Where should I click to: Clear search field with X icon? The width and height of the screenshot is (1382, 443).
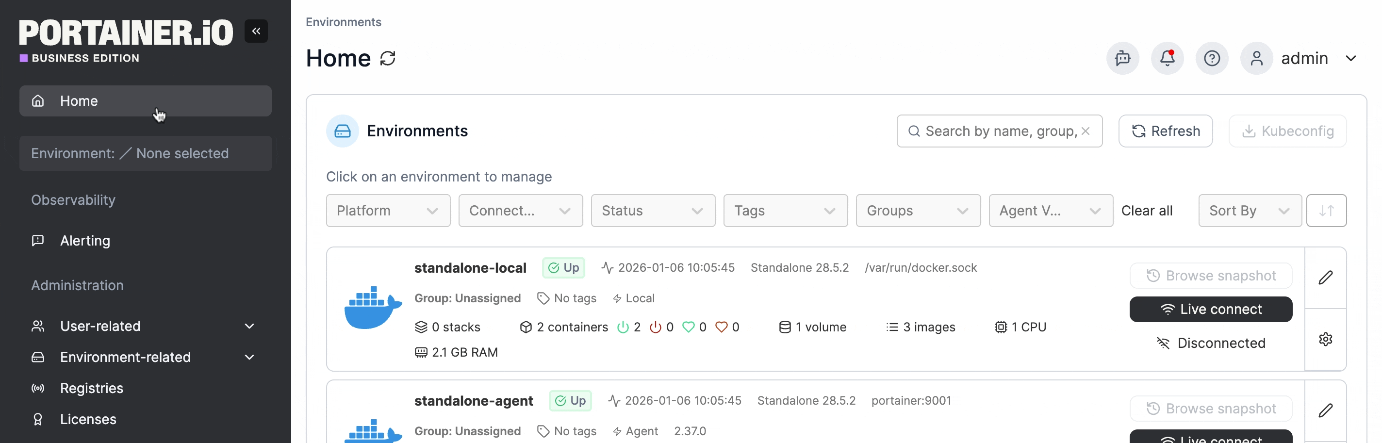tap(1086, 131)
